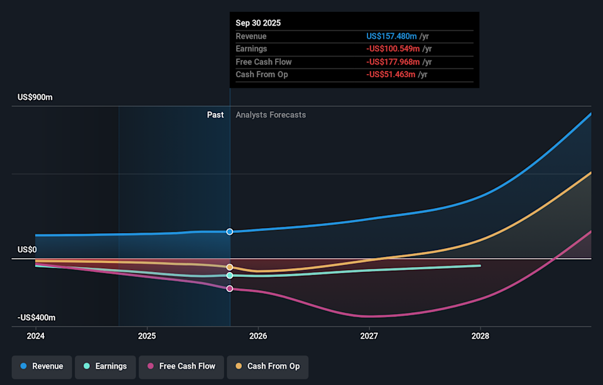Click the orange Cash From Op legend dot

(239, 366)
